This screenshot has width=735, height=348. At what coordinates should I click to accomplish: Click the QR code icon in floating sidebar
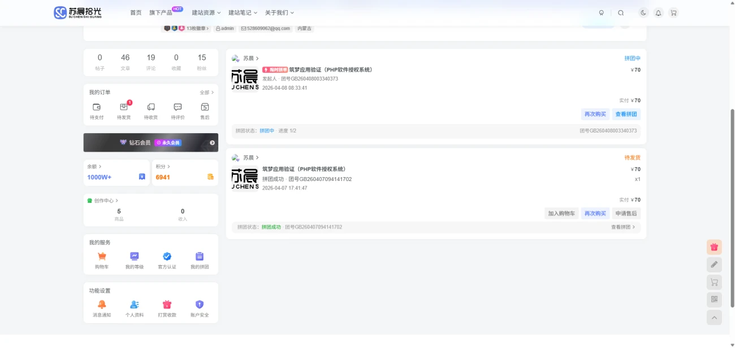point(714,299)
